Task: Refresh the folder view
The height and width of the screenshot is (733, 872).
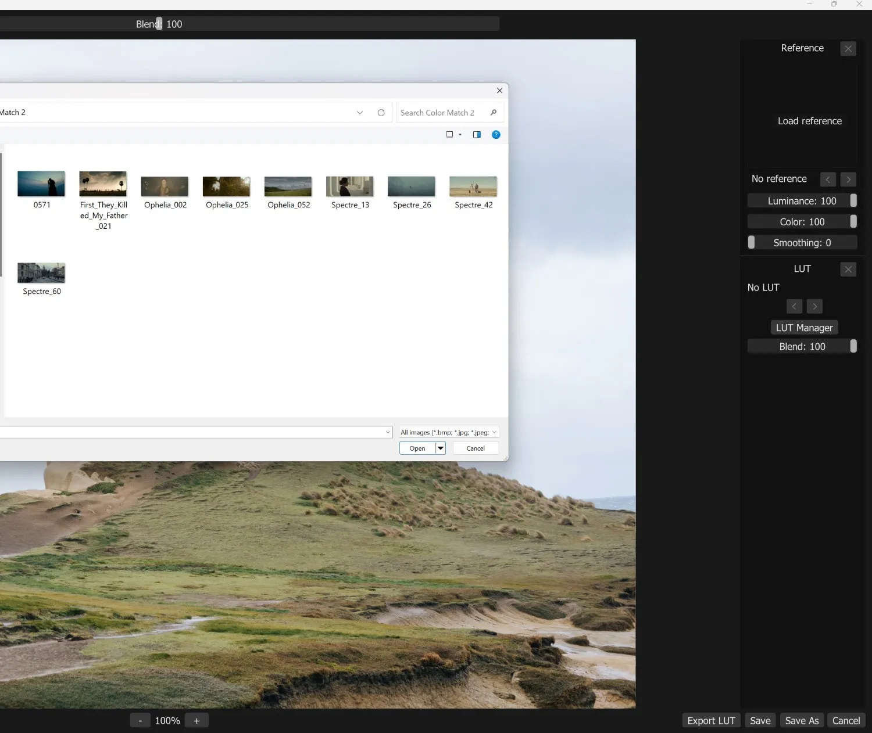Action: coord(381,113)
